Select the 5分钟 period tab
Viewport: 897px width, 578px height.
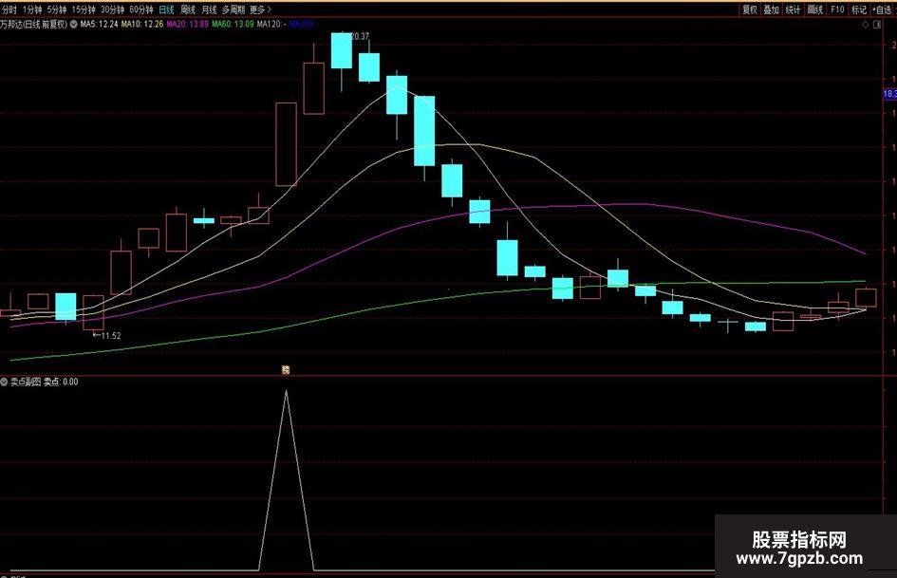click(57, 9)
